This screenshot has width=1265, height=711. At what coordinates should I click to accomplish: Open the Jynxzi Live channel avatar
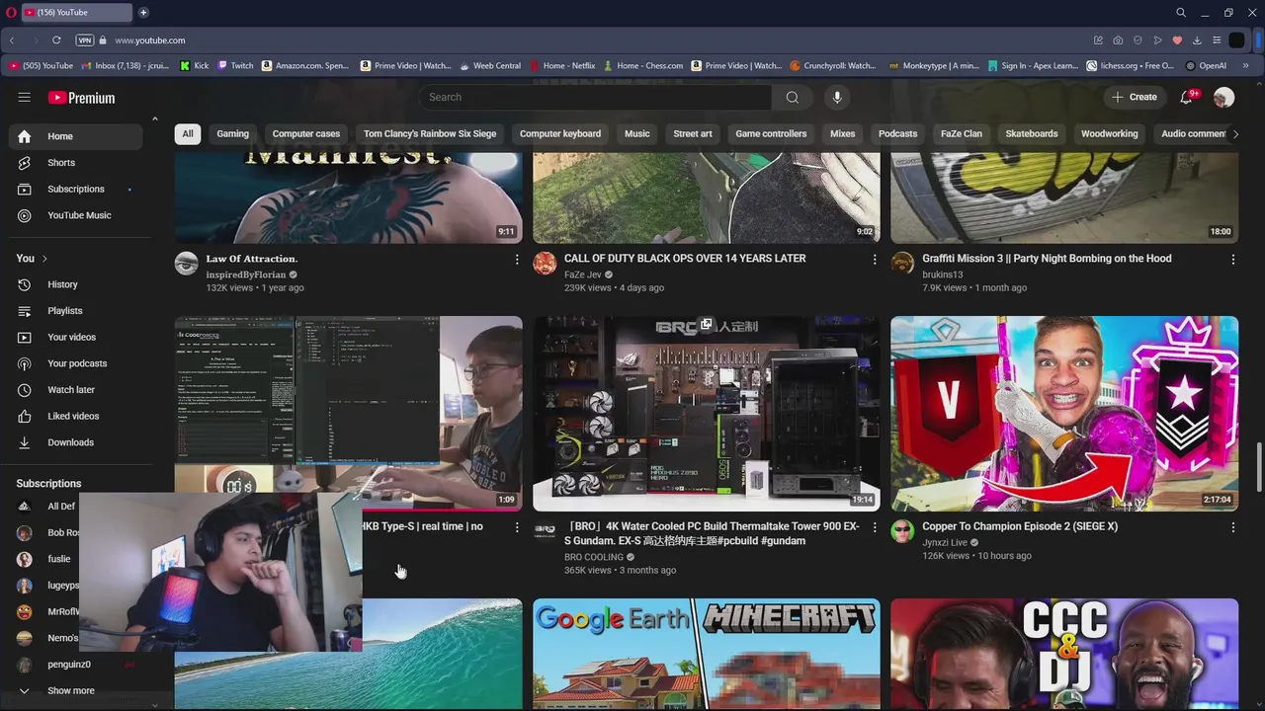point(902,531)
